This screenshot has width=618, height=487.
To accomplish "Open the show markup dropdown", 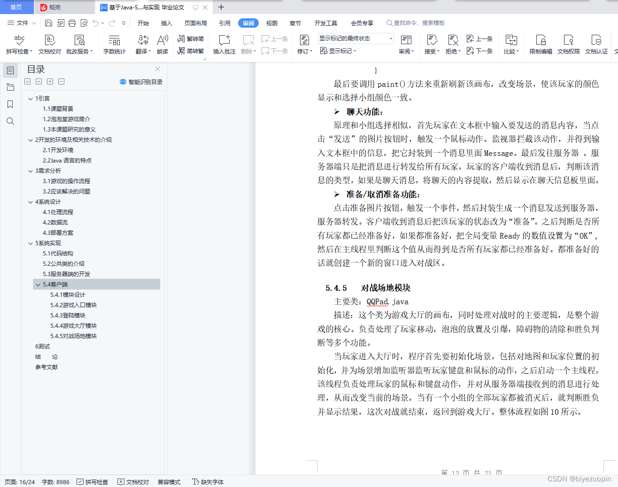I will pyautogui.click(x=338, y=51).
